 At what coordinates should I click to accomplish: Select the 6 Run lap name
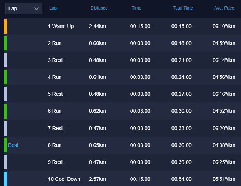54,111
